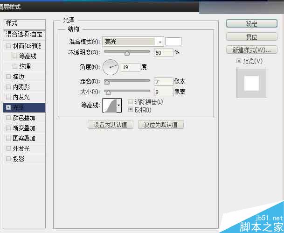Click the style preview thumbnail
The height and width of the screenshot is (233, 284).
point(251,83)
